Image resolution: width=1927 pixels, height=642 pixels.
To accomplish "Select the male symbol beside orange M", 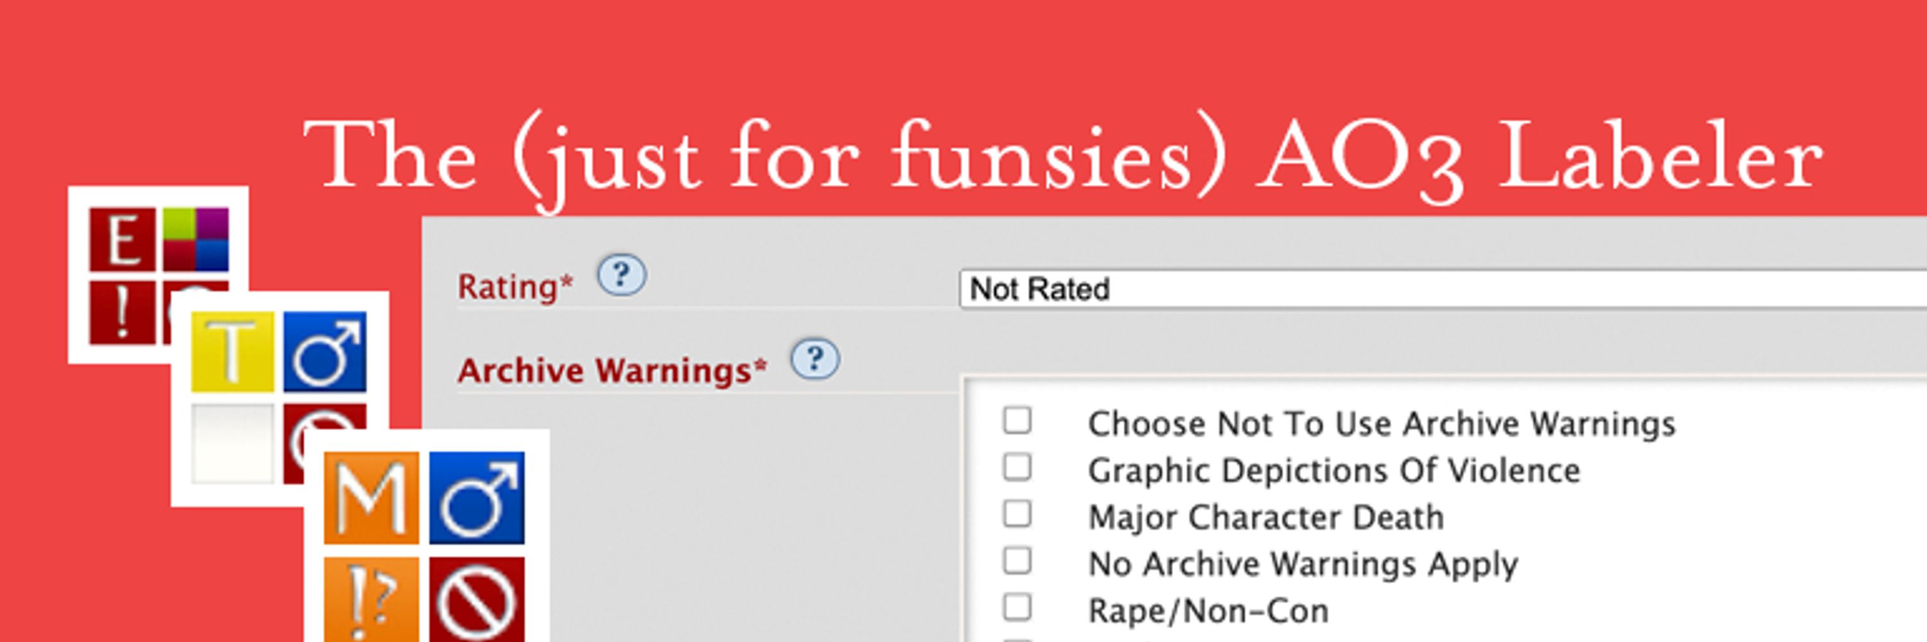I will (x=477, y=498).
